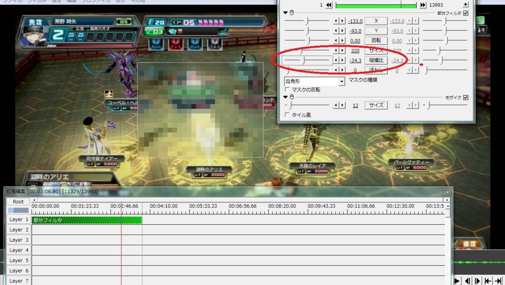Increase the モザイク サイズ value with its right arrow
Screen dimensions: 505x285
(x=342, y=106)
